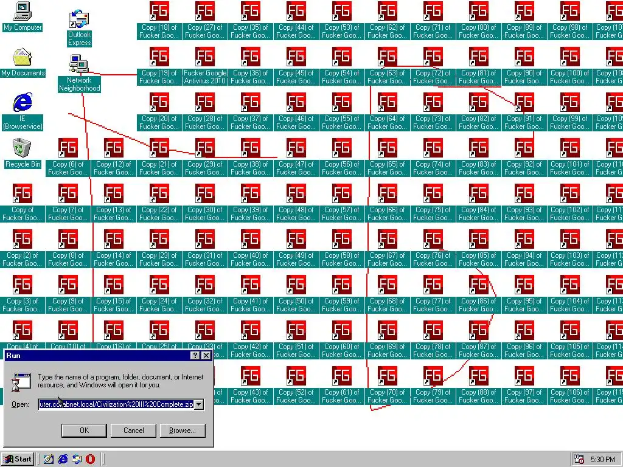Select the Fucker Google Antivirus 2010 shortcut
623x467 pixels.
[205, 67]
